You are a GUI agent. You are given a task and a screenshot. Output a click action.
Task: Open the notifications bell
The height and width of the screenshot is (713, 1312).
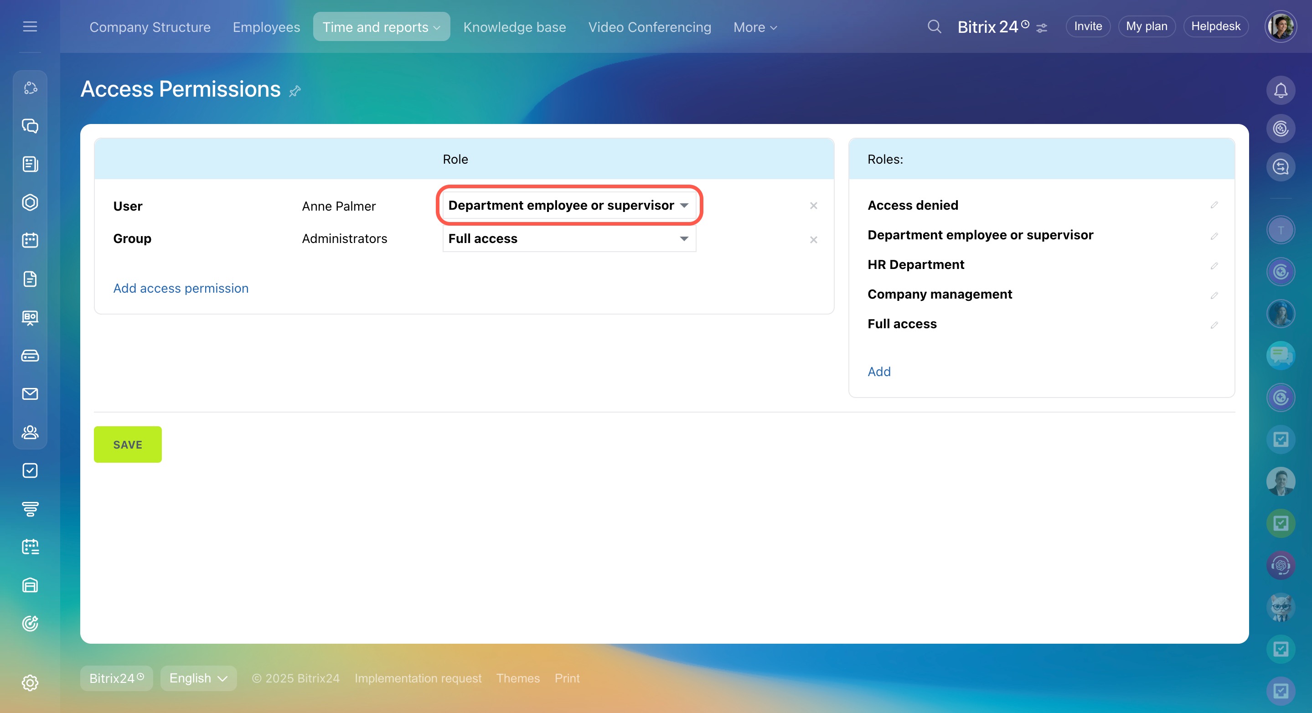click(1281, 91)
